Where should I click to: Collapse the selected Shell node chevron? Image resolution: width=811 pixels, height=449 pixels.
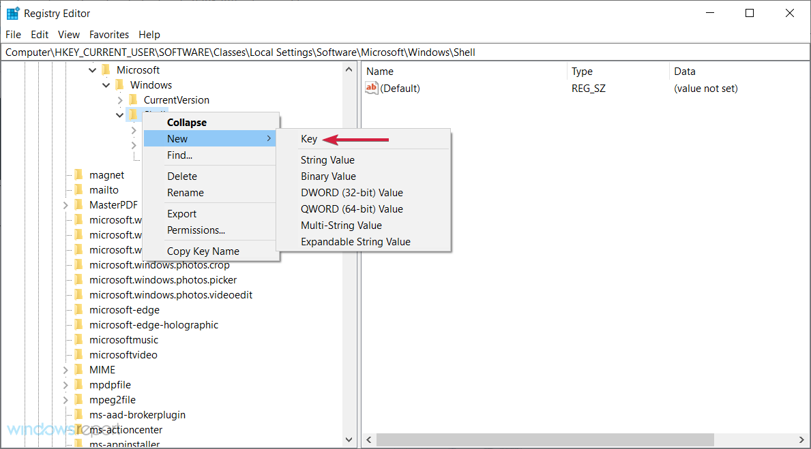click(119, 114)
